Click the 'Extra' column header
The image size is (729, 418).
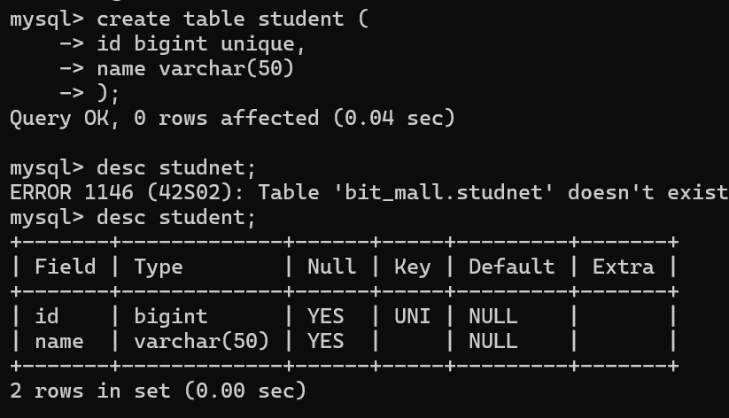623,267
